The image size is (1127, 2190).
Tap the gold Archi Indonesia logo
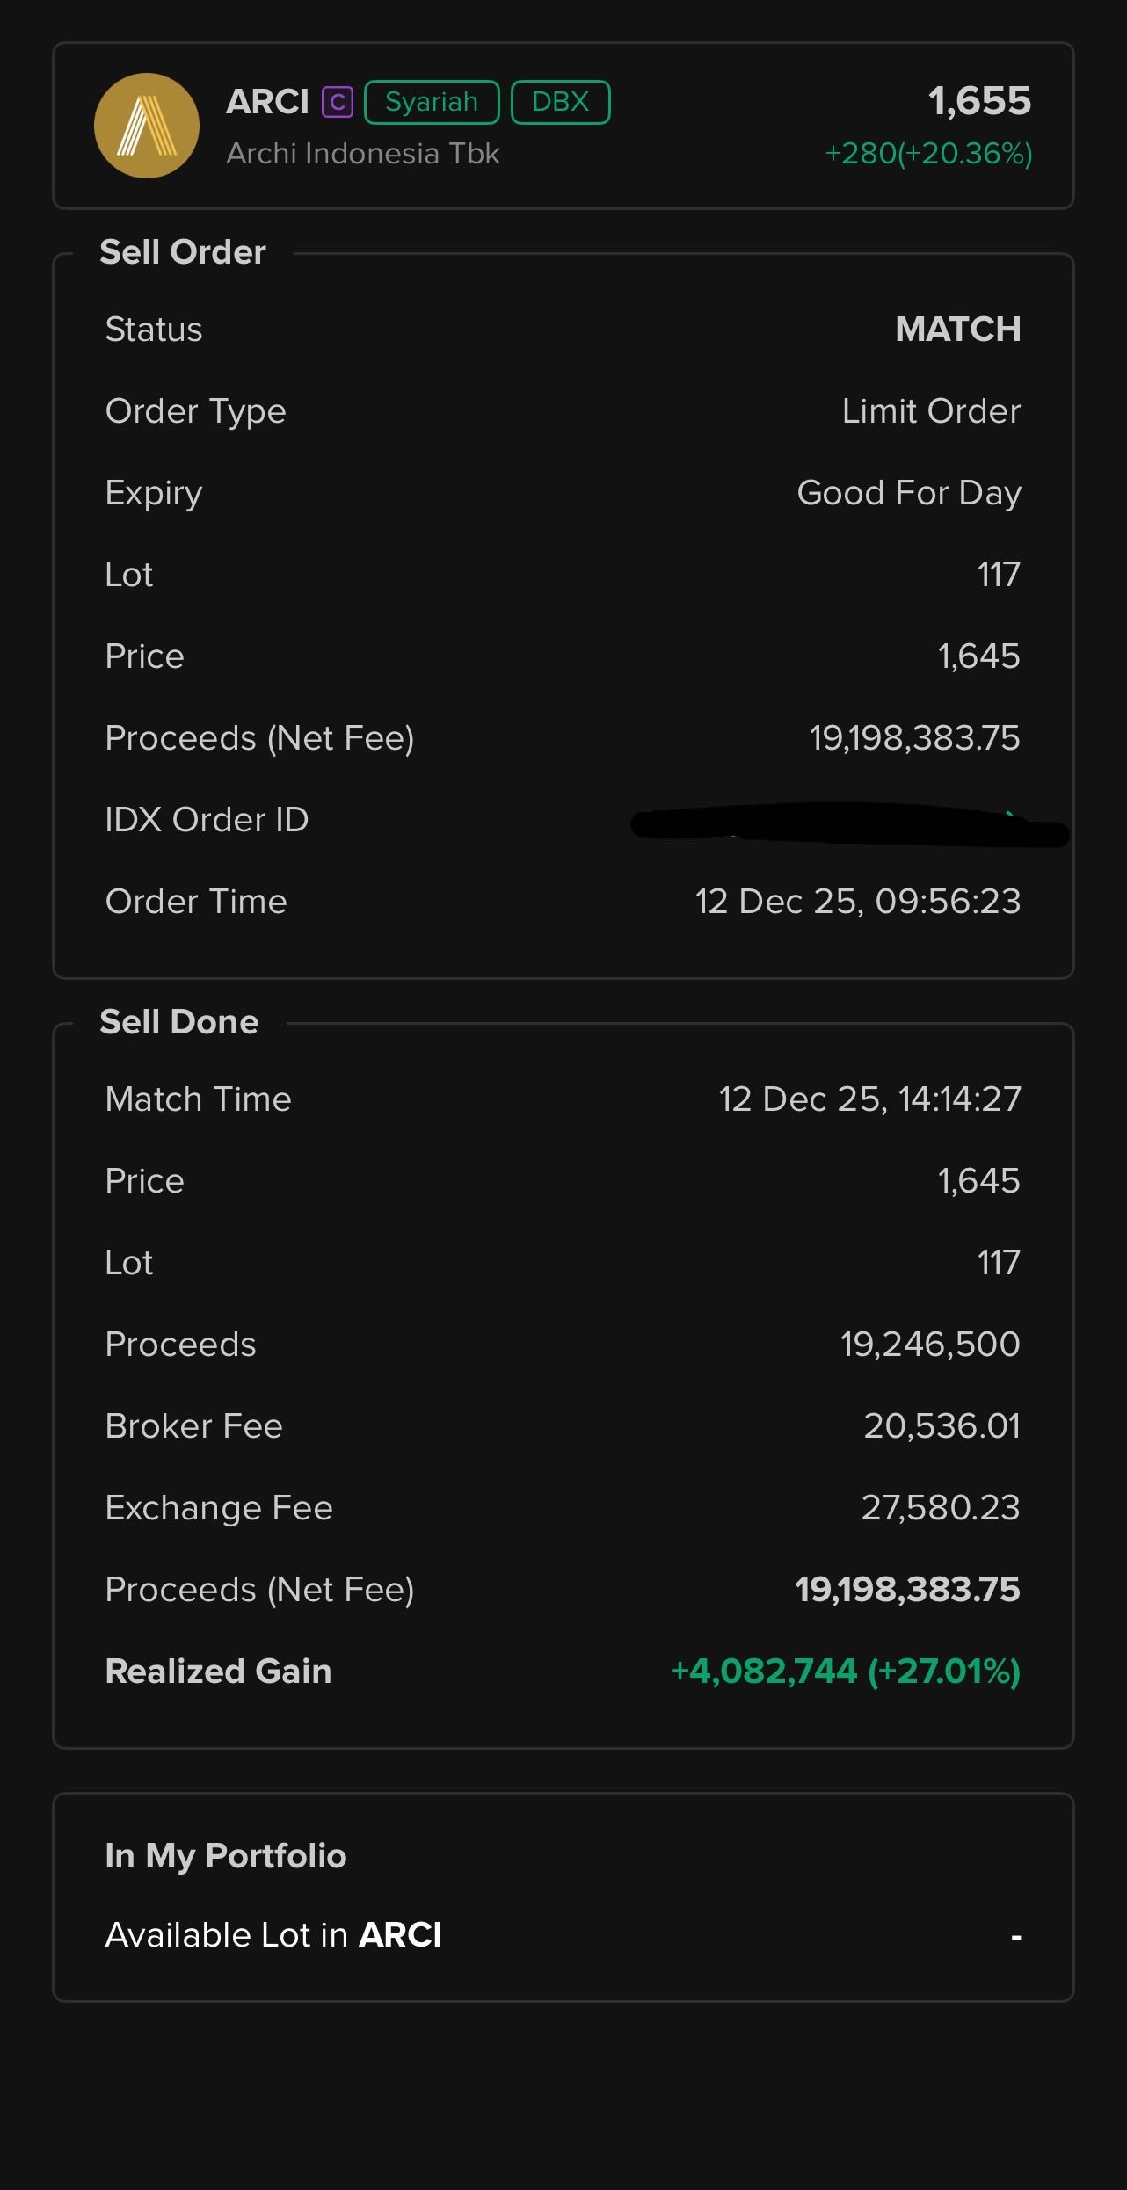pyautogui.click(x=147, y=126)
